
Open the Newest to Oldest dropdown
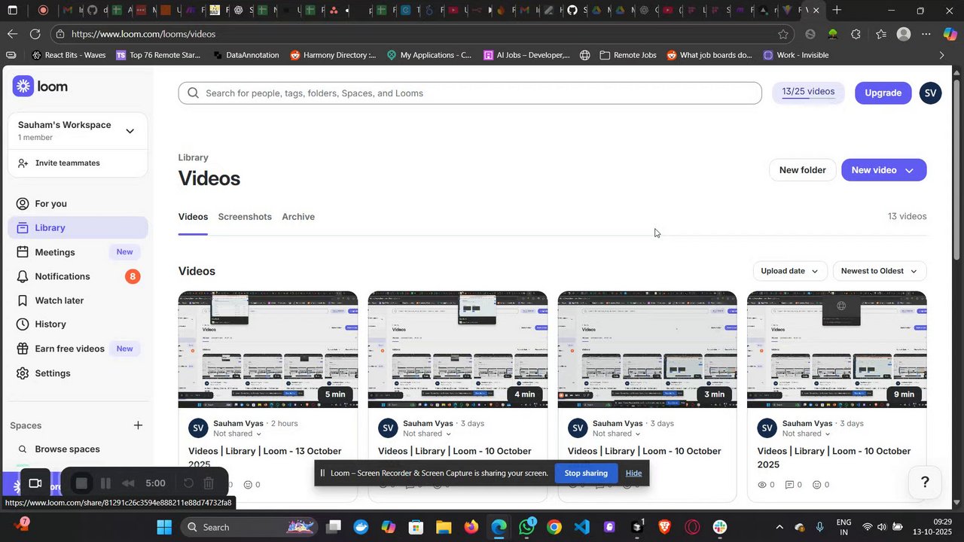(x=880, y=271)
